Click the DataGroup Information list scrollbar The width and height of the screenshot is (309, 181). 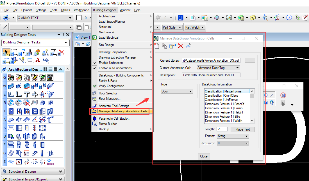pyautogui.click(x=252, y=106)
